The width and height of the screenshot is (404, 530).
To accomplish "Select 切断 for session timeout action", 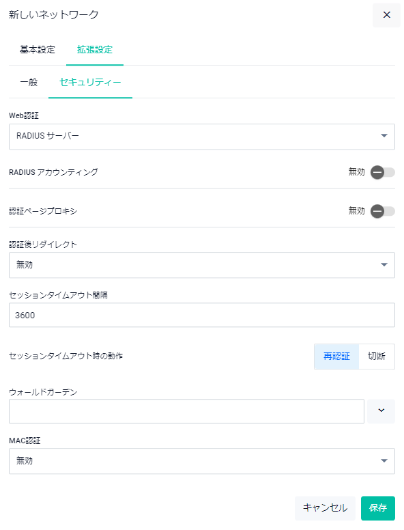I will click(377, 357).
